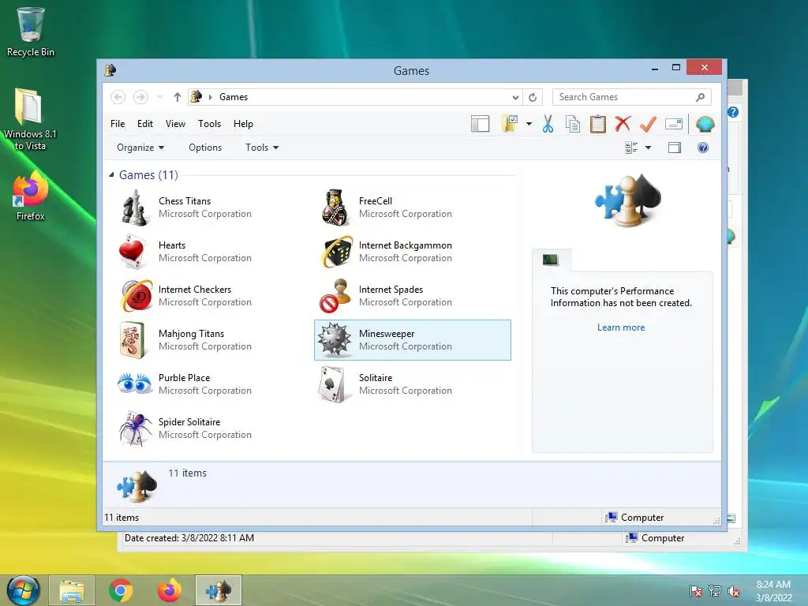Click the Games breadcrumb in address bar
This screenshot has height=606, width=808.
click(234, 97)
